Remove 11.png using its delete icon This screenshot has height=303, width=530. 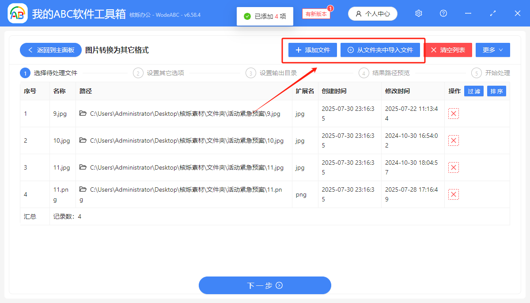point(453,194)
